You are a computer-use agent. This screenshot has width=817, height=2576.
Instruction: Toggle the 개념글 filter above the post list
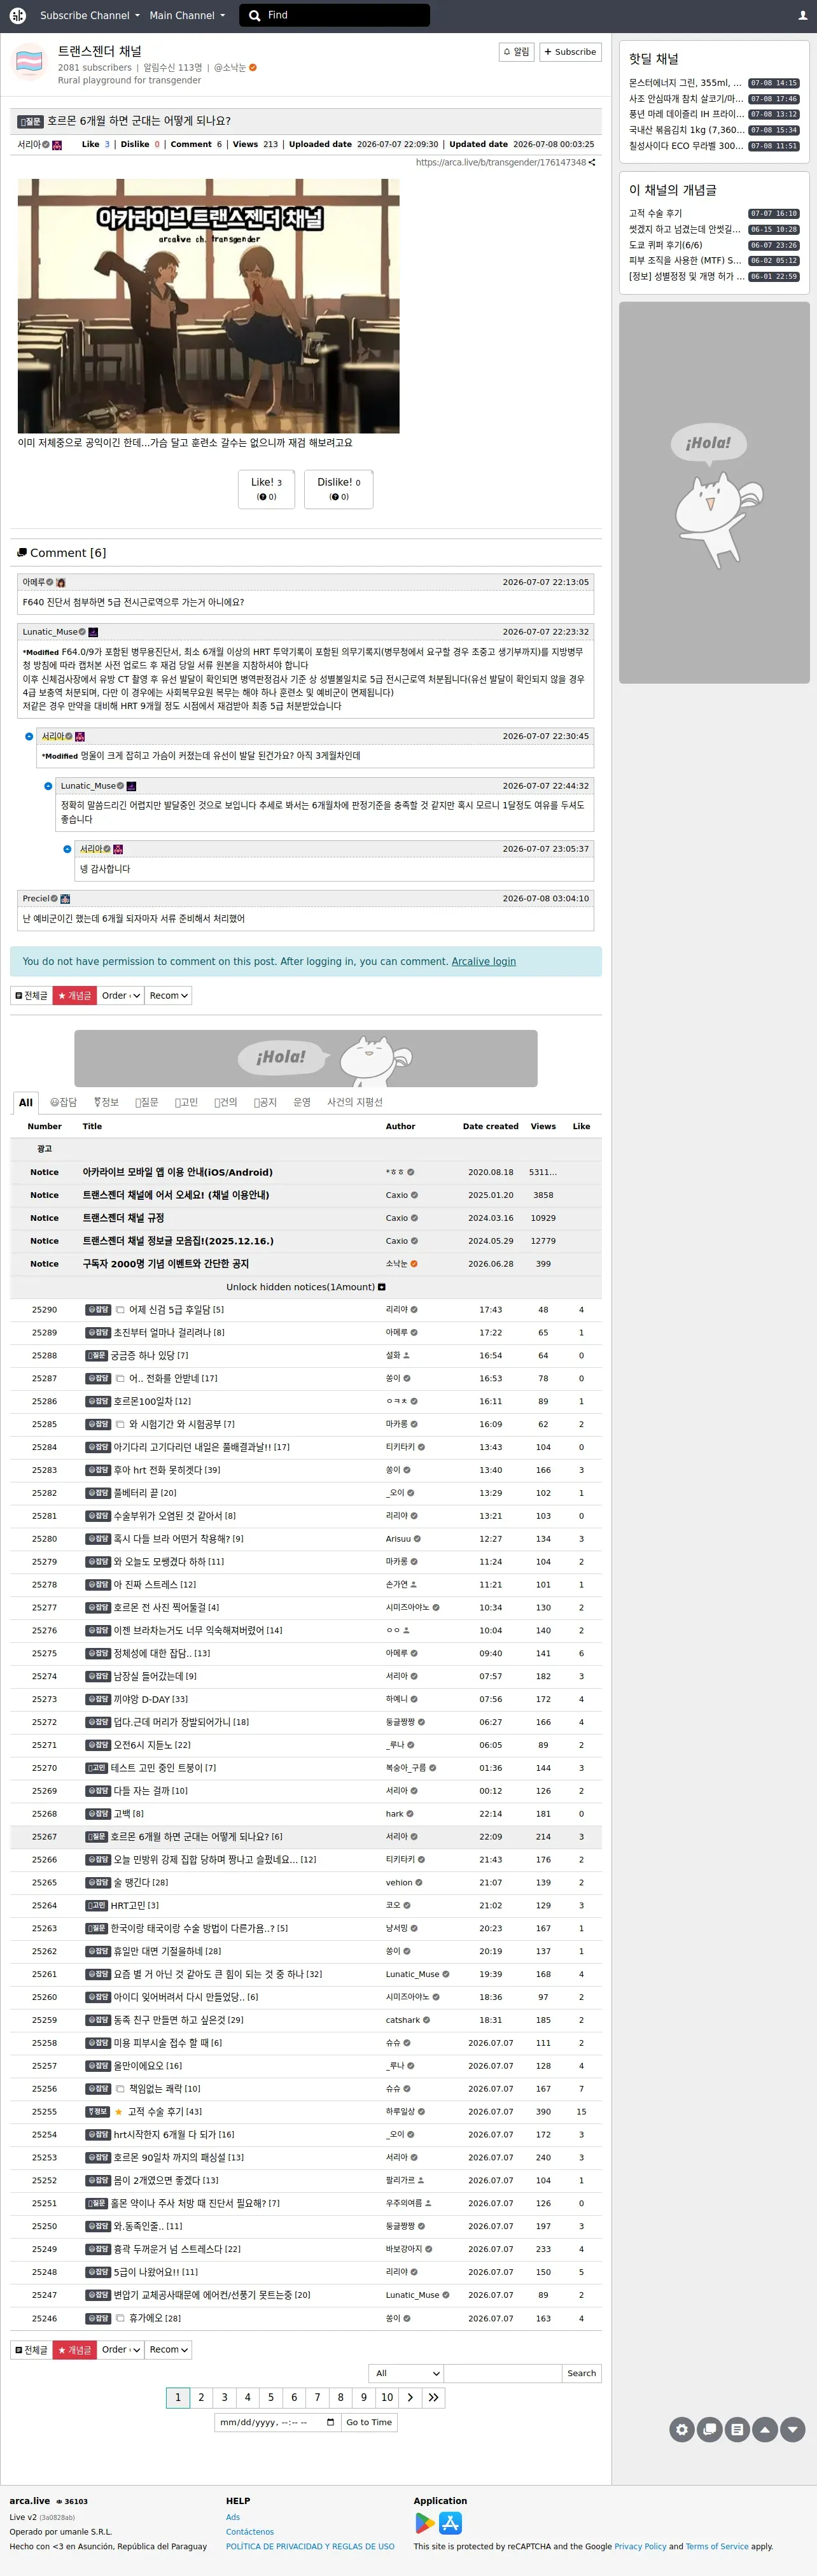(74, 996)
